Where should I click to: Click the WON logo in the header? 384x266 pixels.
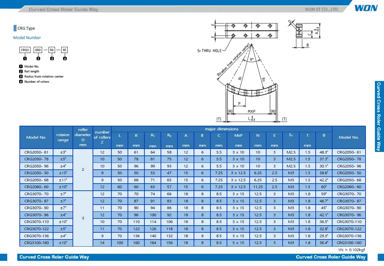coord(366,8)
